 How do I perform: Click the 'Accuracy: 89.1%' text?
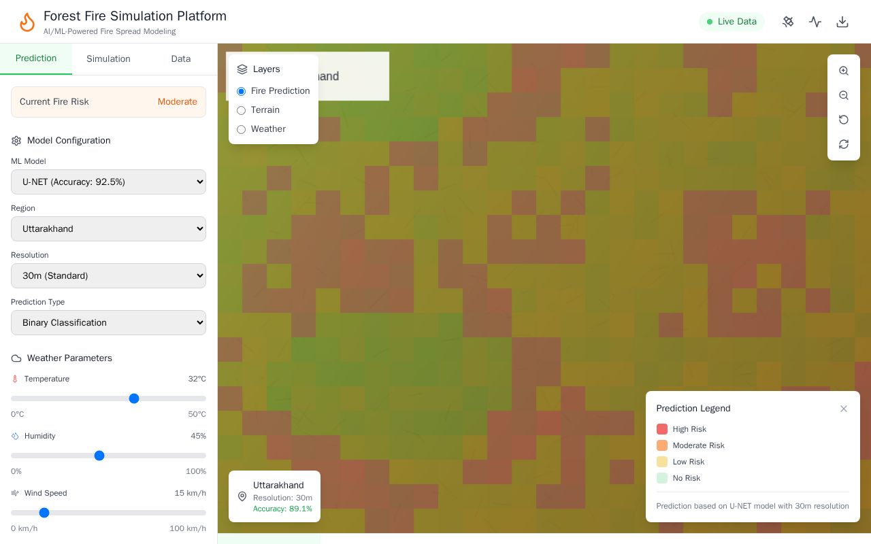coord(282,509)
